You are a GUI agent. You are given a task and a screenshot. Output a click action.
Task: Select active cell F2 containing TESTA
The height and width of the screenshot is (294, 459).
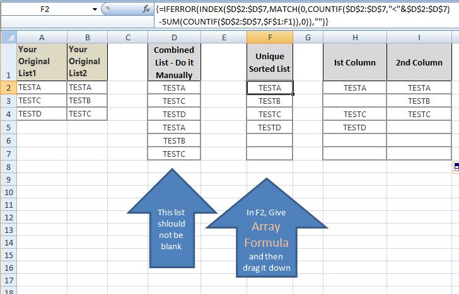tap(270, 88)
